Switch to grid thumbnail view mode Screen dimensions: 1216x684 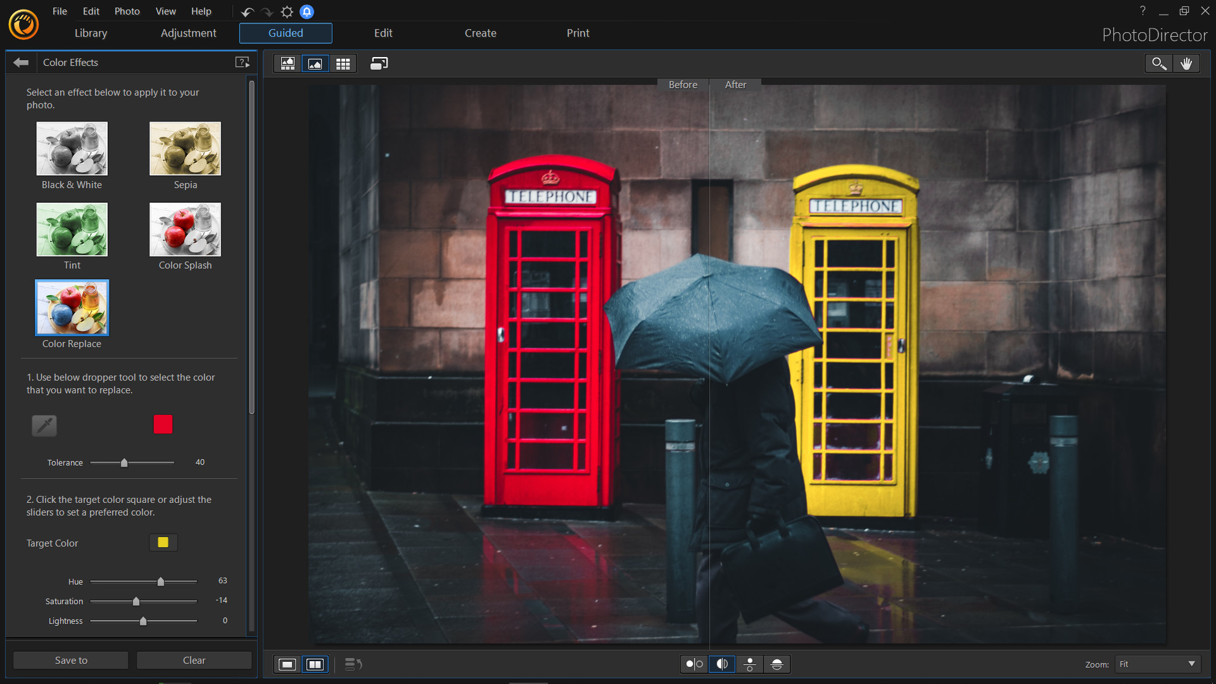pyautogui.click(x=343, y=63)
